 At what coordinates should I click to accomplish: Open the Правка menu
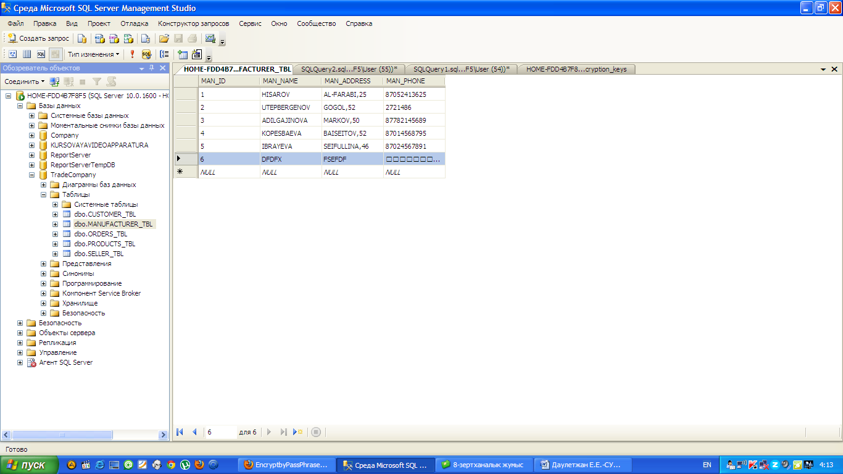point(45,23)
